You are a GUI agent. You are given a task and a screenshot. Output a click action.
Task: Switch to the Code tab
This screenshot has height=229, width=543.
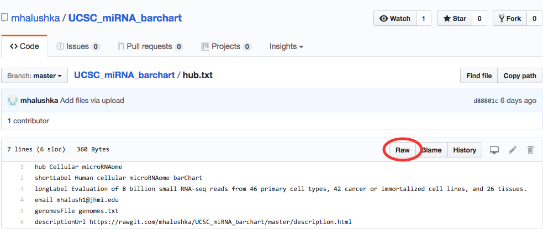[24, 47]
